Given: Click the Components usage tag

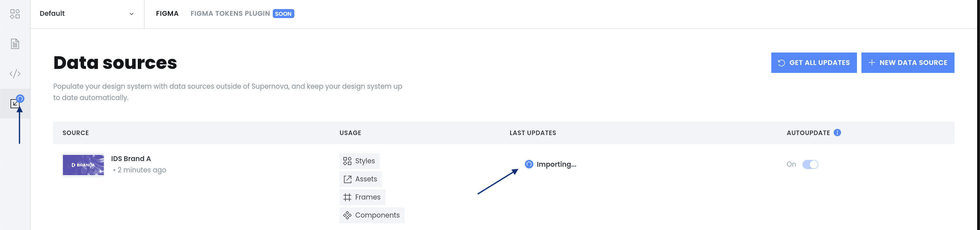Looking at the screenshot, I should (372, 215).
